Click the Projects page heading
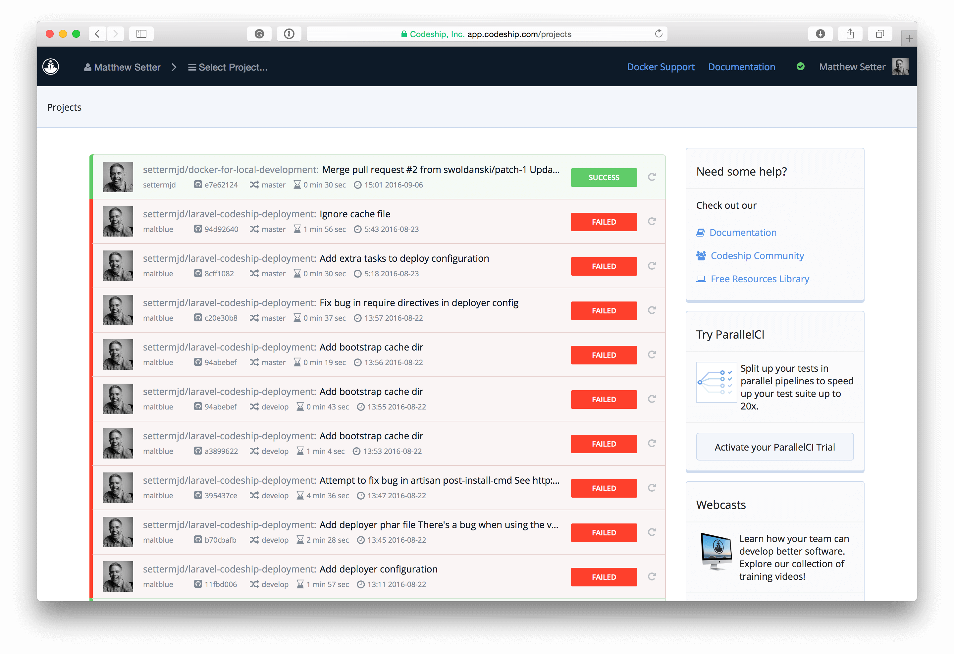The width and height of the screenshot is (954, 654). click(x=64, y=107)
